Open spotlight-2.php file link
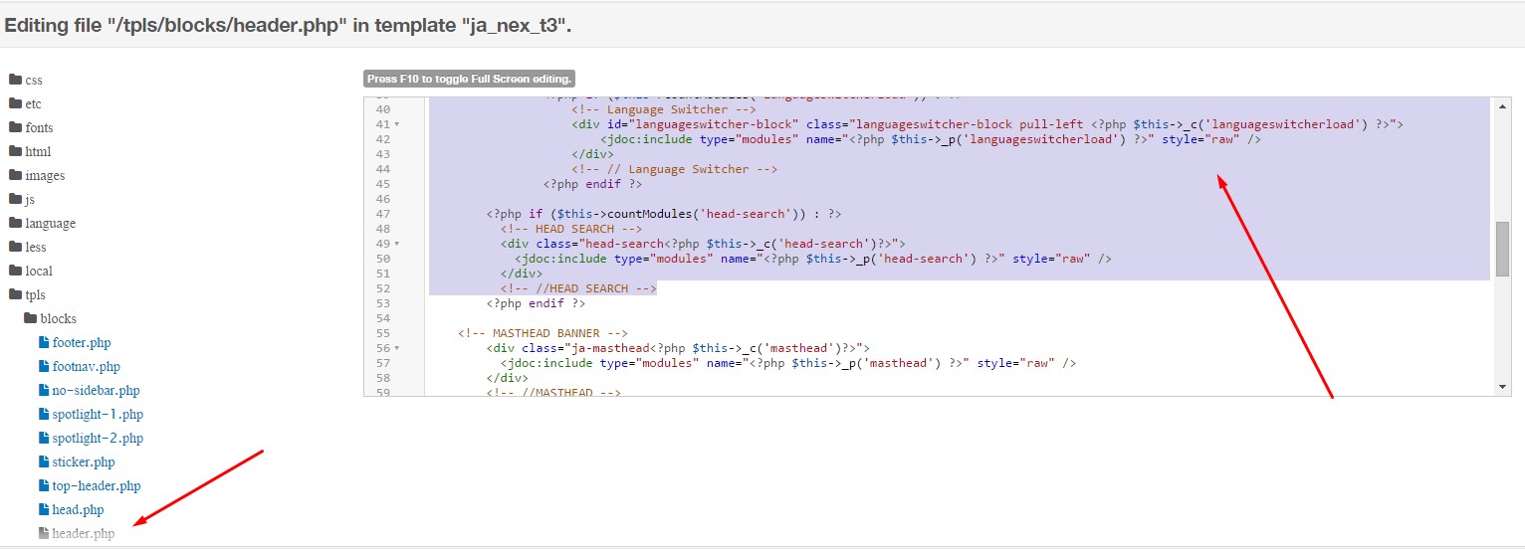This screenshot has width=1525, height=549. [98, 439]
